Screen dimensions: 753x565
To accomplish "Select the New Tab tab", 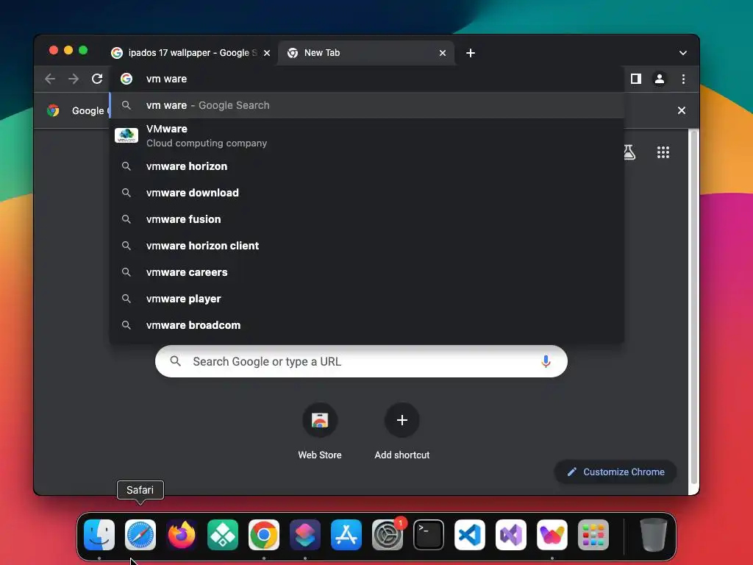I will (366, 53).
